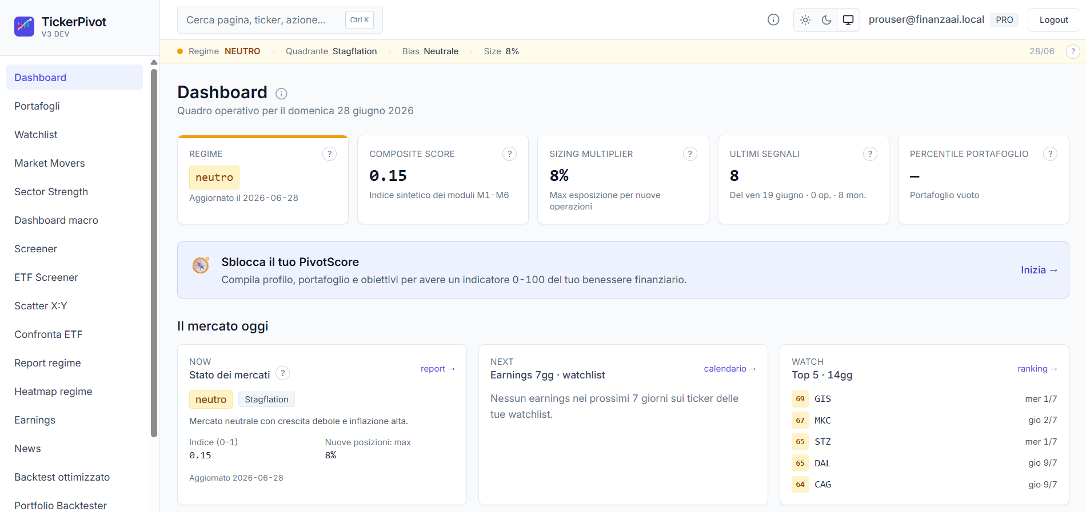Viewport: 1086px width, 512px height.
Task: Open the calendario link in NEXT card
Action: click(x=730, y=369)
